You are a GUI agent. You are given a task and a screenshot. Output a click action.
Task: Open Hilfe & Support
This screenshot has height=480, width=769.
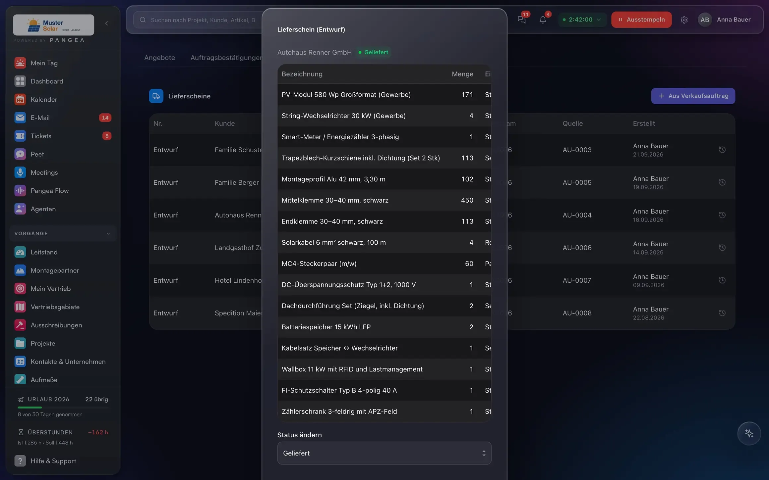pos(63,461)
